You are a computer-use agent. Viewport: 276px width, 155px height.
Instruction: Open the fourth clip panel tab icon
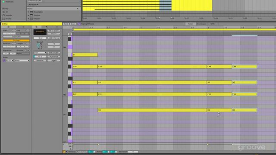pos(47,27)
